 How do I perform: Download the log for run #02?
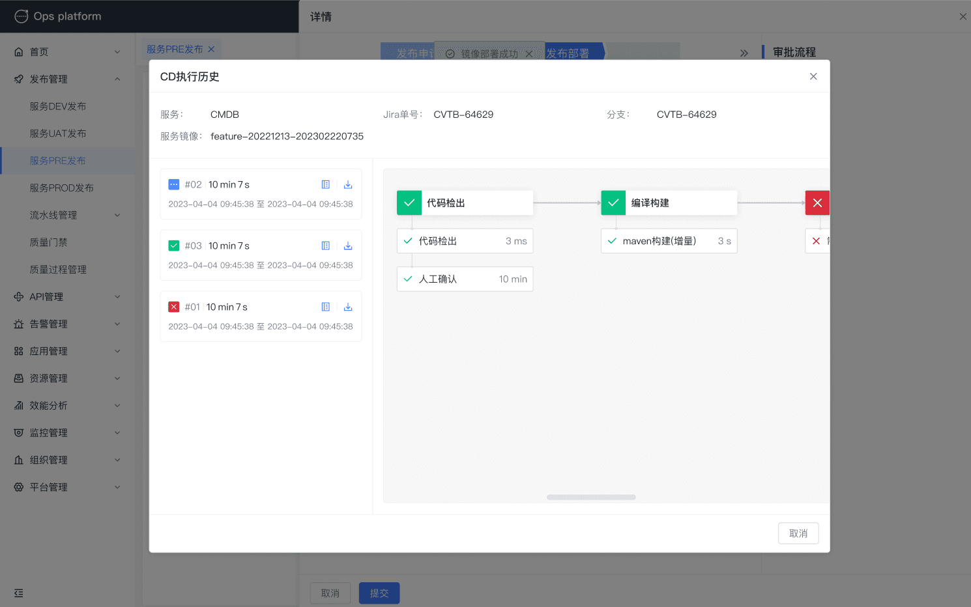pyautogui.click(x=348, y=185)
